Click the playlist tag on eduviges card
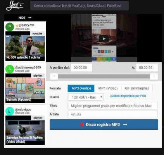This screenshot has height=155, width=164. (38, 118)
